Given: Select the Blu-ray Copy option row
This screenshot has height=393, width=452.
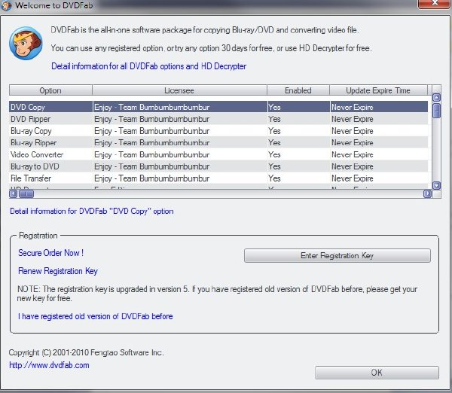Looking at the screenshot, I should point(218,131).
